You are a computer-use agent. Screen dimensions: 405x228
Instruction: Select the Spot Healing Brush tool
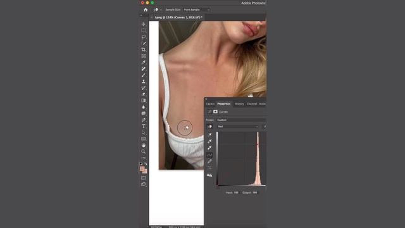click(144, 69)
